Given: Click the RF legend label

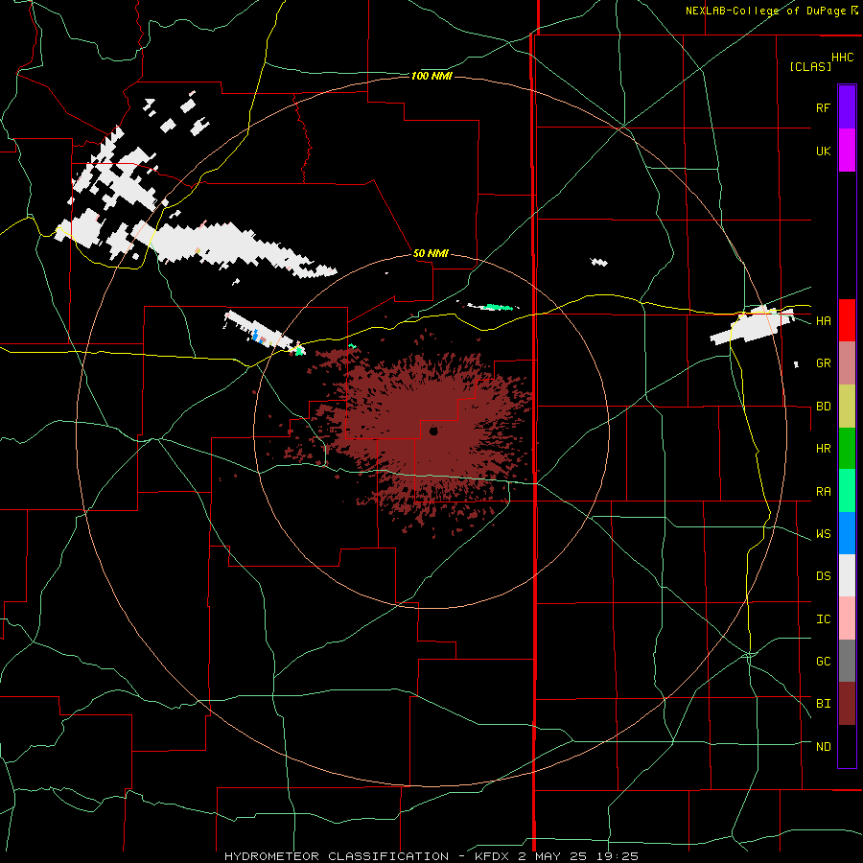Looking at the screenshot, I should [x=823, y=107].
